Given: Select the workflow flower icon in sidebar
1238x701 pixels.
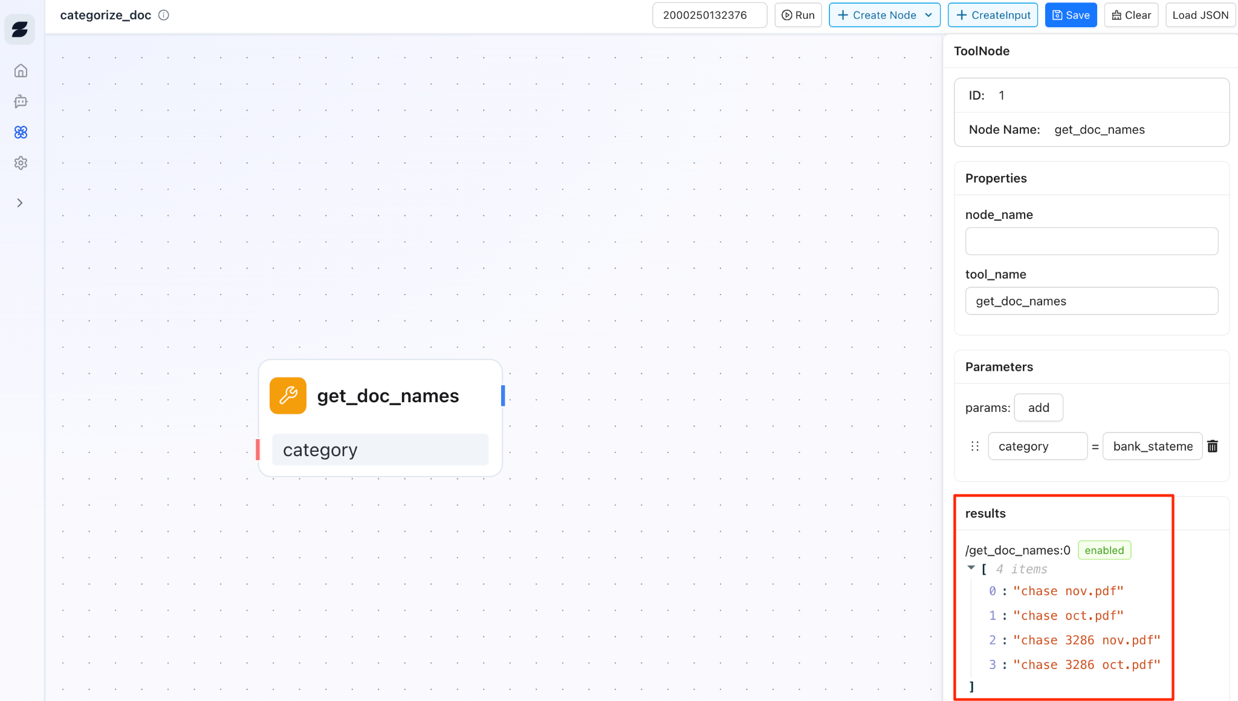Looking at the screenshot, I should tap(21, 132).
